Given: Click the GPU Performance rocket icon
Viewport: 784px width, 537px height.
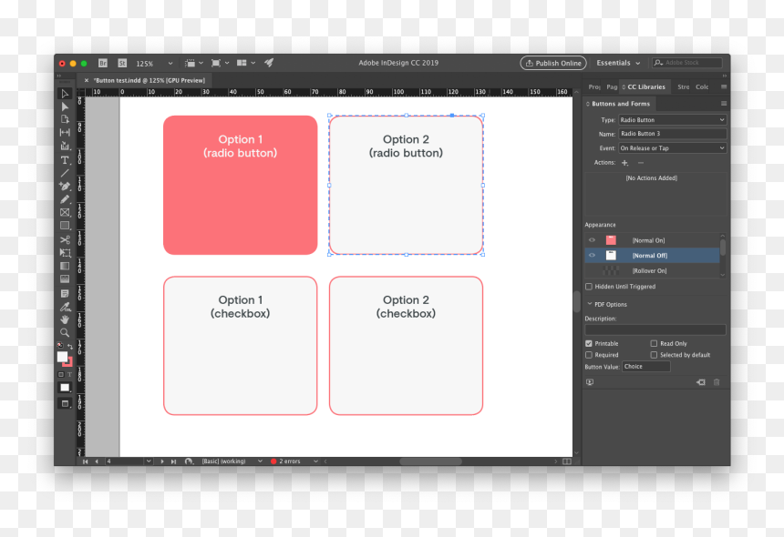Looking at the screenshot, I should [x=269, y=63].
